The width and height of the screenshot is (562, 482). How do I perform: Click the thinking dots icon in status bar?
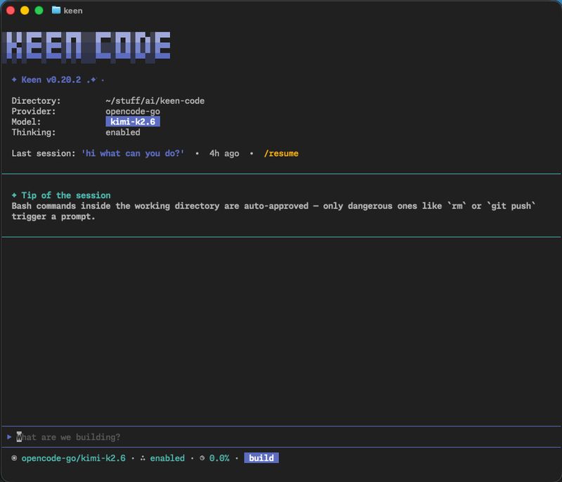click(143, 458)
